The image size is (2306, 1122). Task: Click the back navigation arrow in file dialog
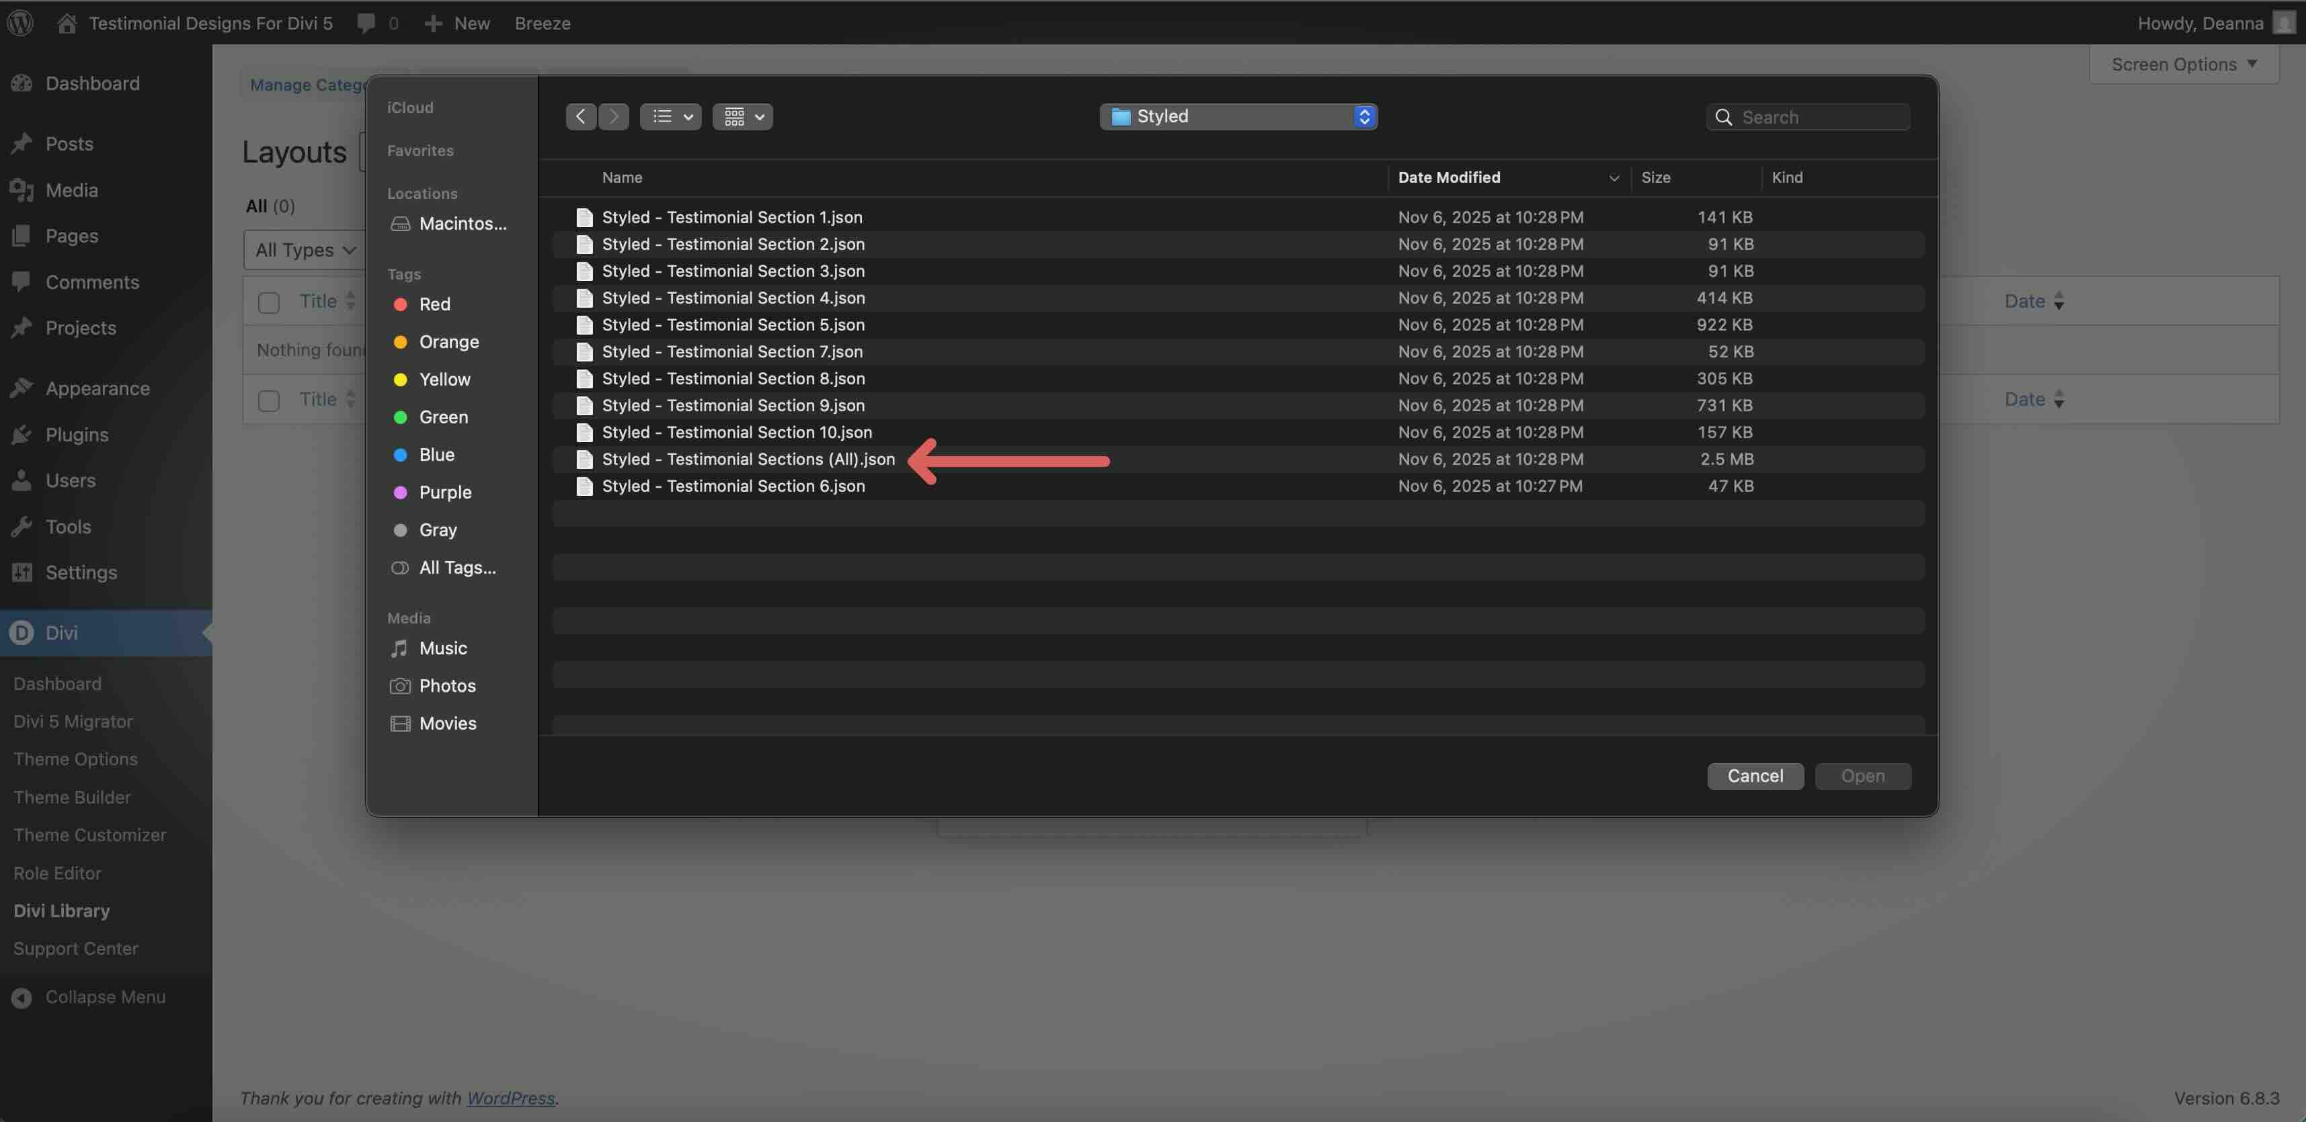tap(580, 116)
